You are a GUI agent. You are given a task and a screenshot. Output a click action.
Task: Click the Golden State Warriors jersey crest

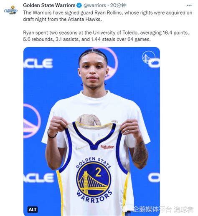click(x=94, y=180)
